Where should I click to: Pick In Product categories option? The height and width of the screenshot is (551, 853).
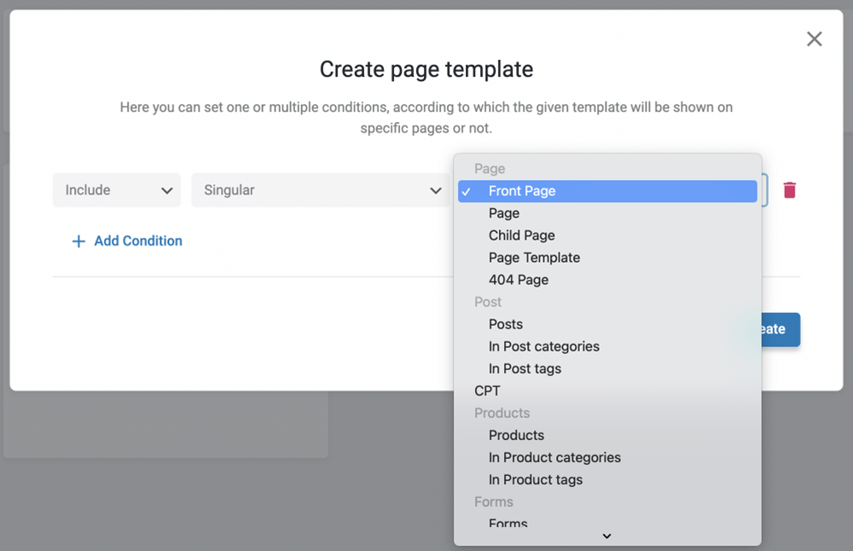pos(607,457)
